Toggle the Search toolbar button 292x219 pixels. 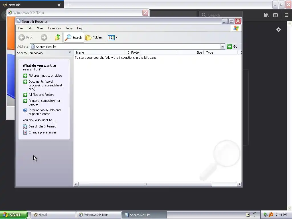74,37
